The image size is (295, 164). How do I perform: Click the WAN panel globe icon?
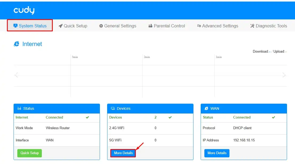206,108
